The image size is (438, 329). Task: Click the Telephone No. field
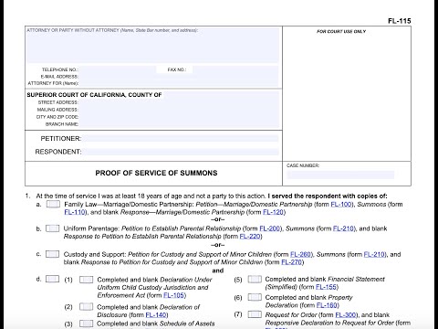click(118, 69)
